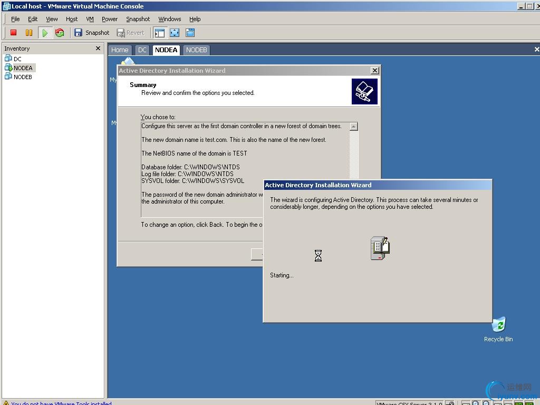Click 'The new domain name is test.com' line
540x405 pixels.
(x=234, y=139)
